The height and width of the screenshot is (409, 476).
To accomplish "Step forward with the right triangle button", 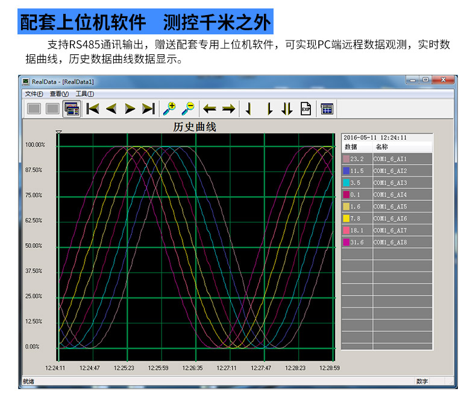I will [x=130, y=109].
